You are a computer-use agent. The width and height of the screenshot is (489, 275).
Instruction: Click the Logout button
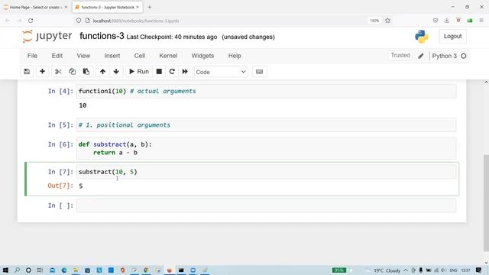point(452,36)
